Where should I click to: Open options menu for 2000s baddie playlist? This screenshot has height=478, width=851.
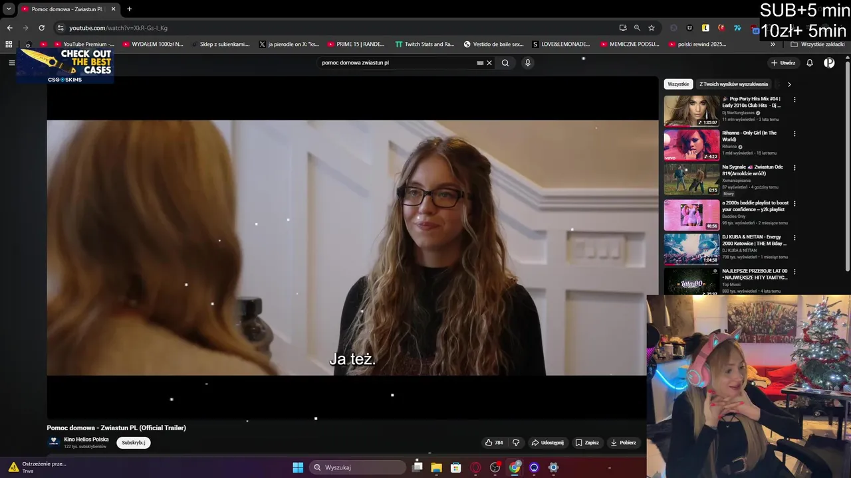click(x=794, y=203)
